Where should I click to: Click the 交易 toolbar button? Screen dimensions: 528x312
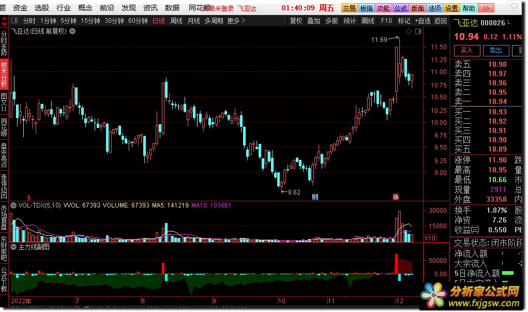pyautogui.click(x=349, y=8)
